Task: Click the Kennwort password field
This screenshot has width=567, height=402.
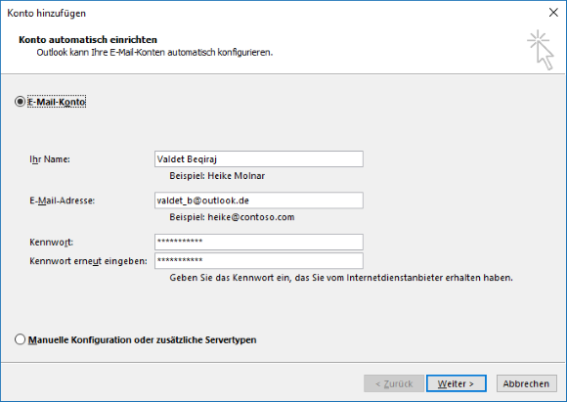Action: point(258,242)
